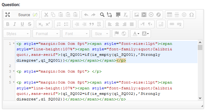Click the highlighted closing </p> tag
Viewport: 206px width, 111px height.
coord(121,61)
